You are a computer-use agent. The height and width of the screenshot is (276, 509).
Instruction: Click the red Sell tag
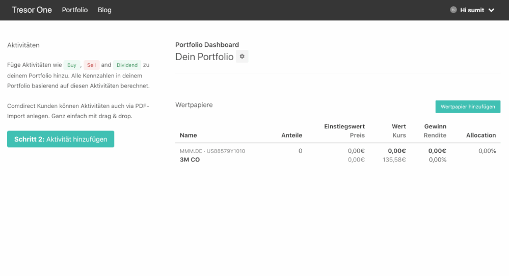pos(91,65)
